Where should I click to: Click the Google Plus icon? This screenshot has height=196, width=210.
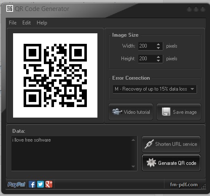49,184
